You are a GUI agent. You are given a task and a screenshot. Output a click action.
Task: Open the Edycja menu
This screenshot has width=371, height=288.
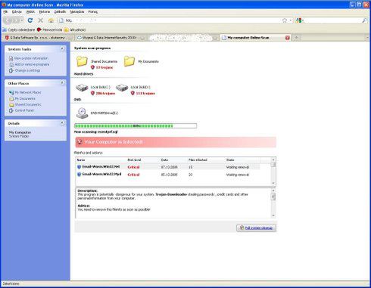pyautogui.click(x=17, y=11)
